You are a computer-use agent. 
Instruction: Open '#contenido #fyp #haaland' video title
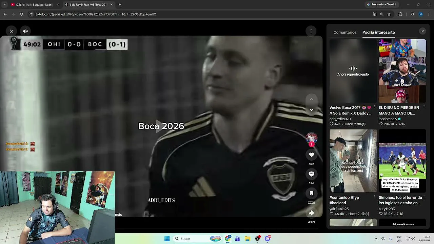(x=344, y=200)
